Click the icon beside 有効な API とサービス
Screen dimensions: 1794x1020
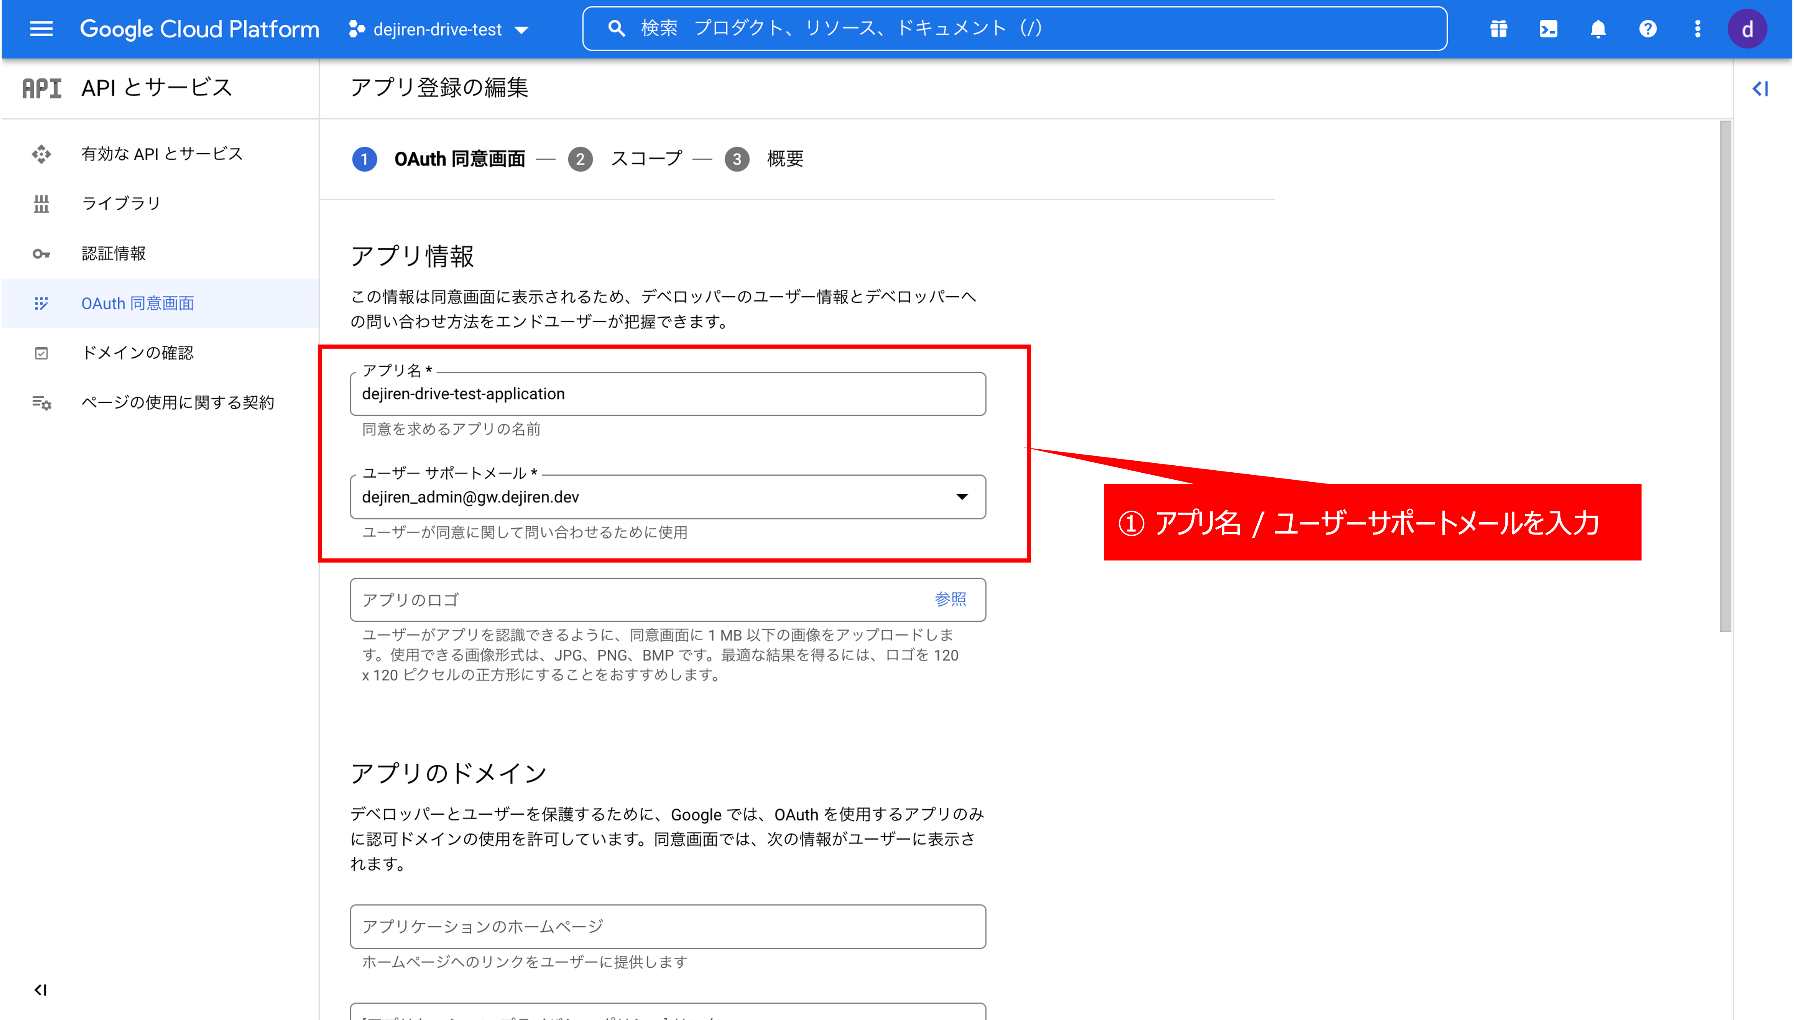tap(41, 154)
